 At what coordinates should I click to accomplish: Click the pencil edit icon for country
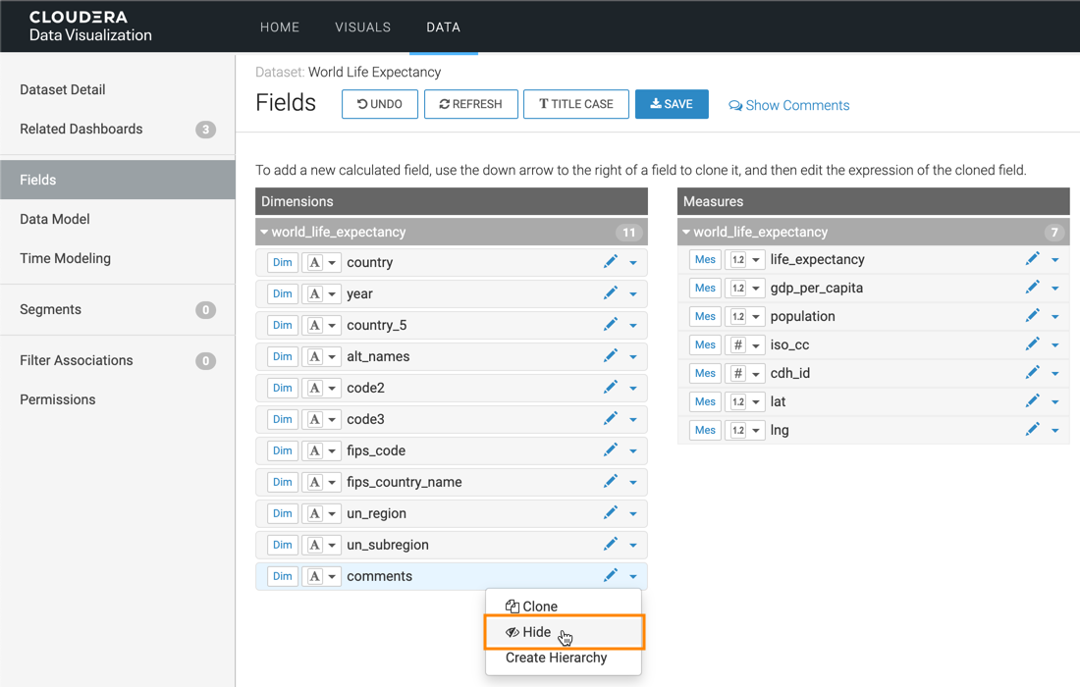coord(610,262)
